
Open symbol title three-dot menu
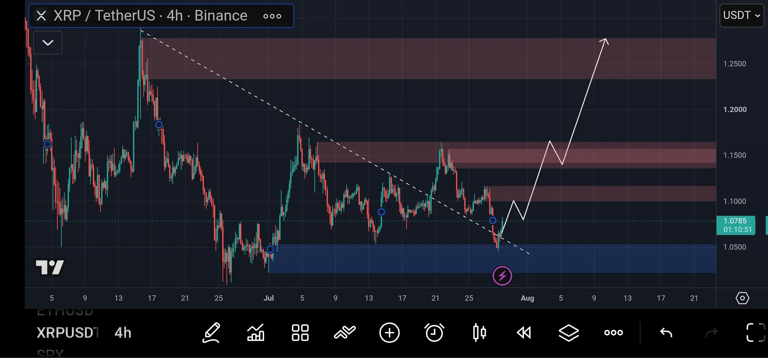tap(272, 16)
